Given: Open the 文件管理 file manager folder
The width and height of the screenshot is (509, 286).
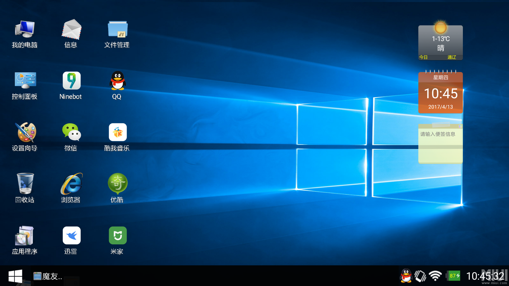Looking at the screenshot, I should coord(117,29).
